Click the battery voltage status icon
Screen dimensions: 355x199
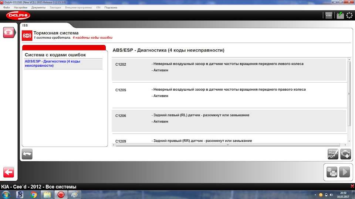[339, 15]
